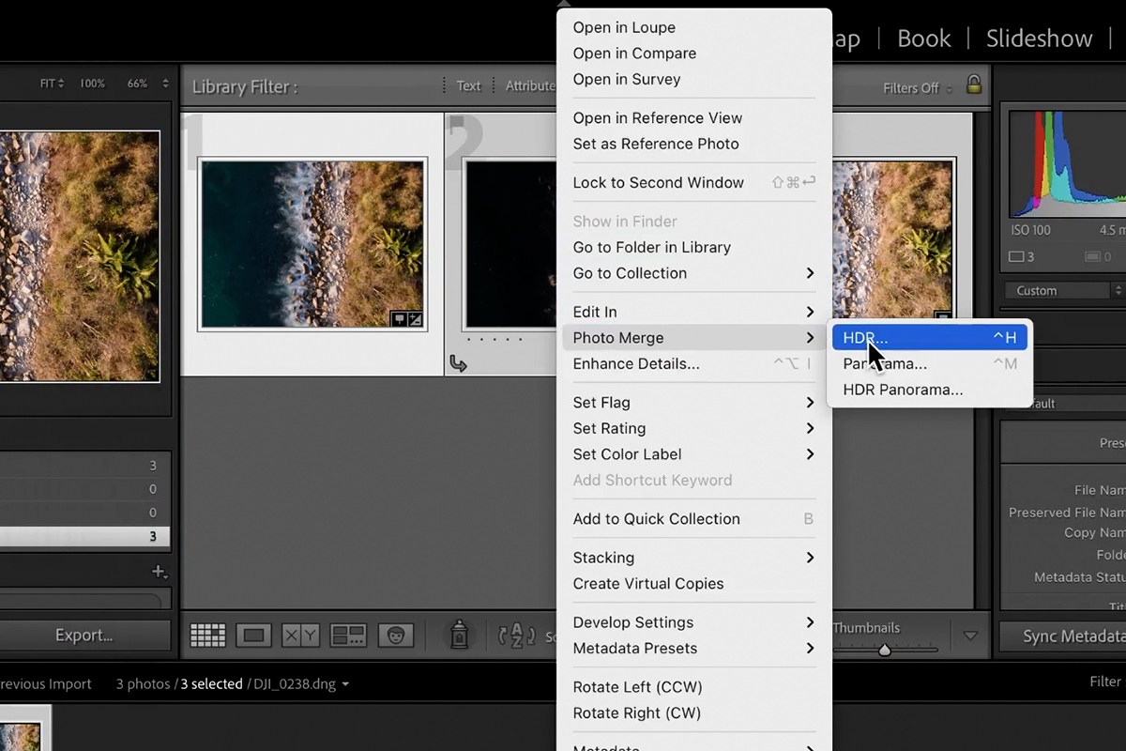1126x751 pixels.
Task: Select Rotate Left (CCW)
Action: tap(694, 687)
